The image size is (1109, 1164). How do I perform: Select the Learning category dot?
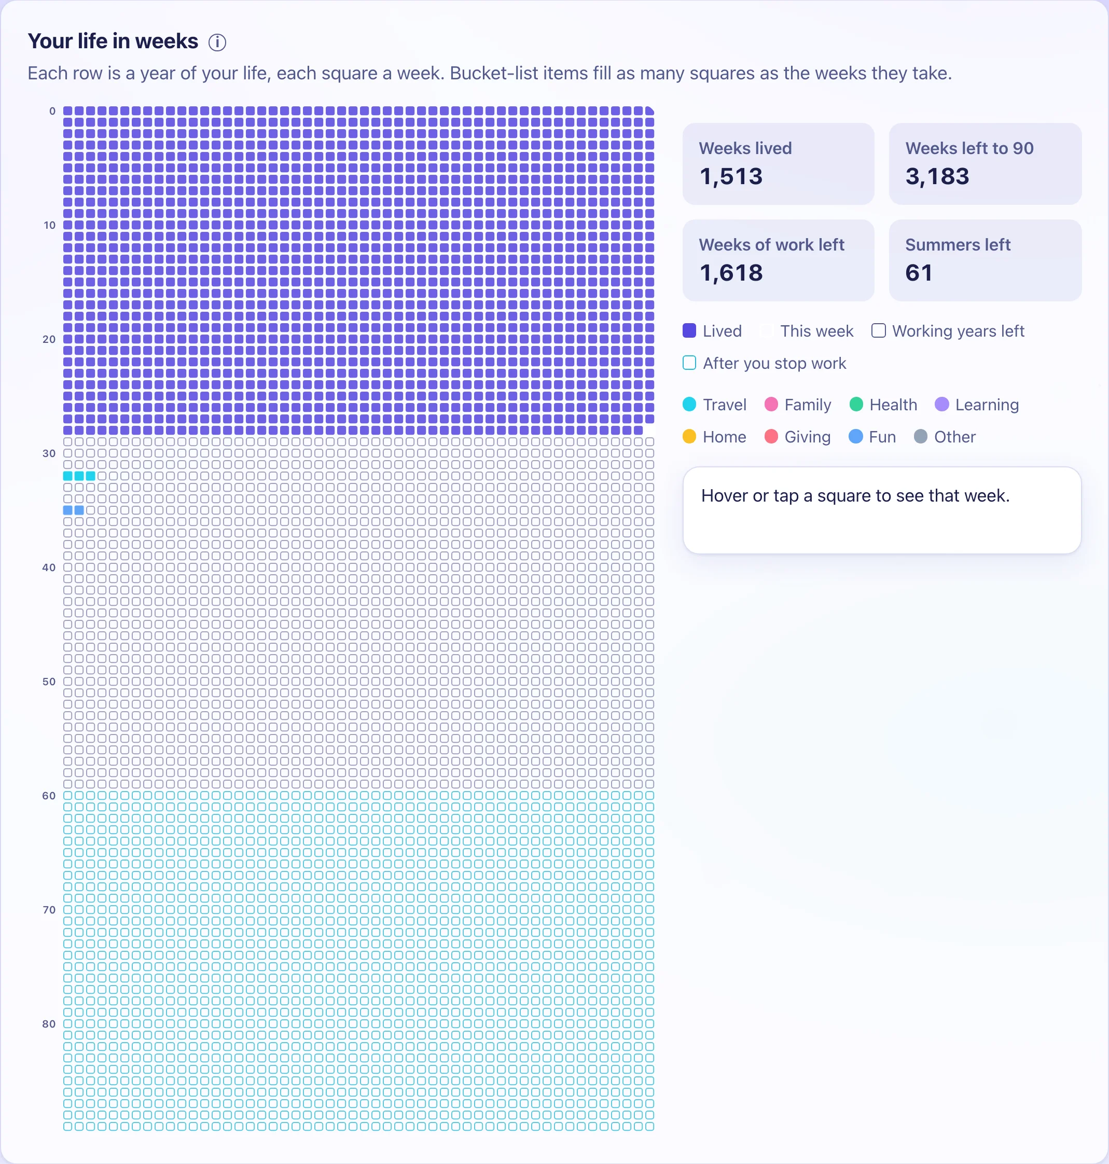[941, 405]
